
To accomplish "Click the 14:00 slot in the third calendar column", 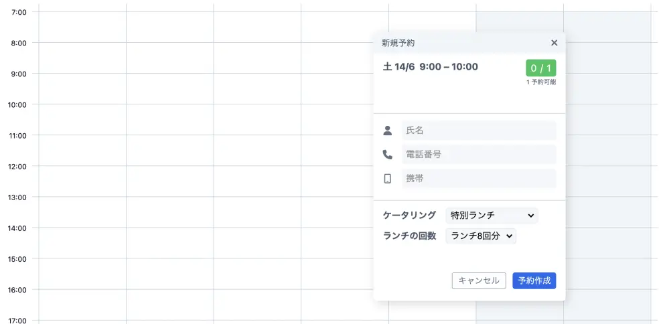I will pyautogui.click(x=257, y=242).
